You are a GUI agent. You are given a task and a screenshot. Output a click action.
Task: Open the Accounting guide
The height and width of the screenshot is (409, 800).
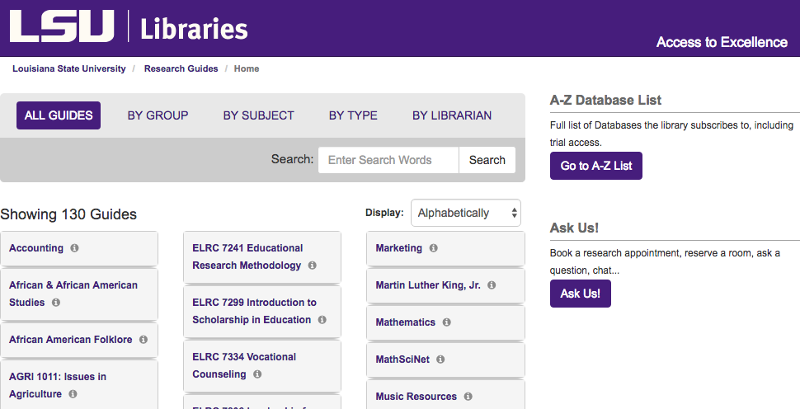click(36, 248)
